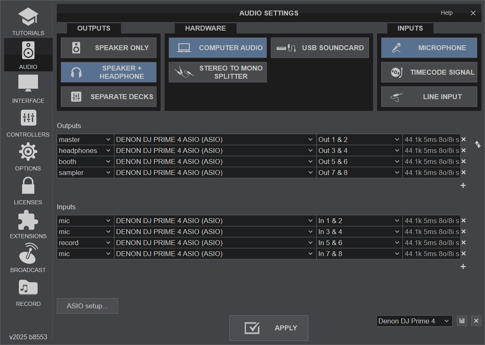Remove the headphones output row
This screenshot has height=345, width=485.
(x=464, y=150)
